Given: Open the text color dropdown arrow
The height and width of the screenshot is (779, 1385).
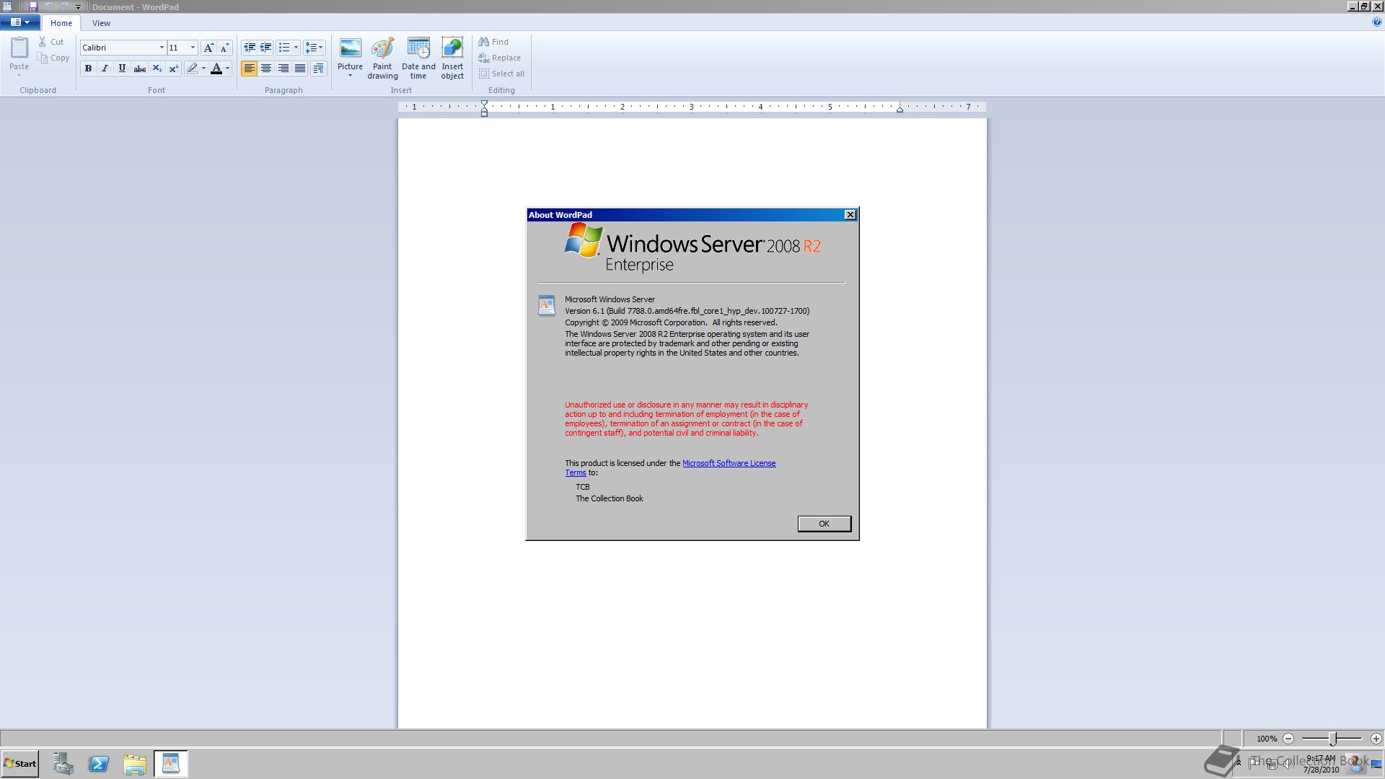Looking at the screenshot, I should tap(227, 69).
